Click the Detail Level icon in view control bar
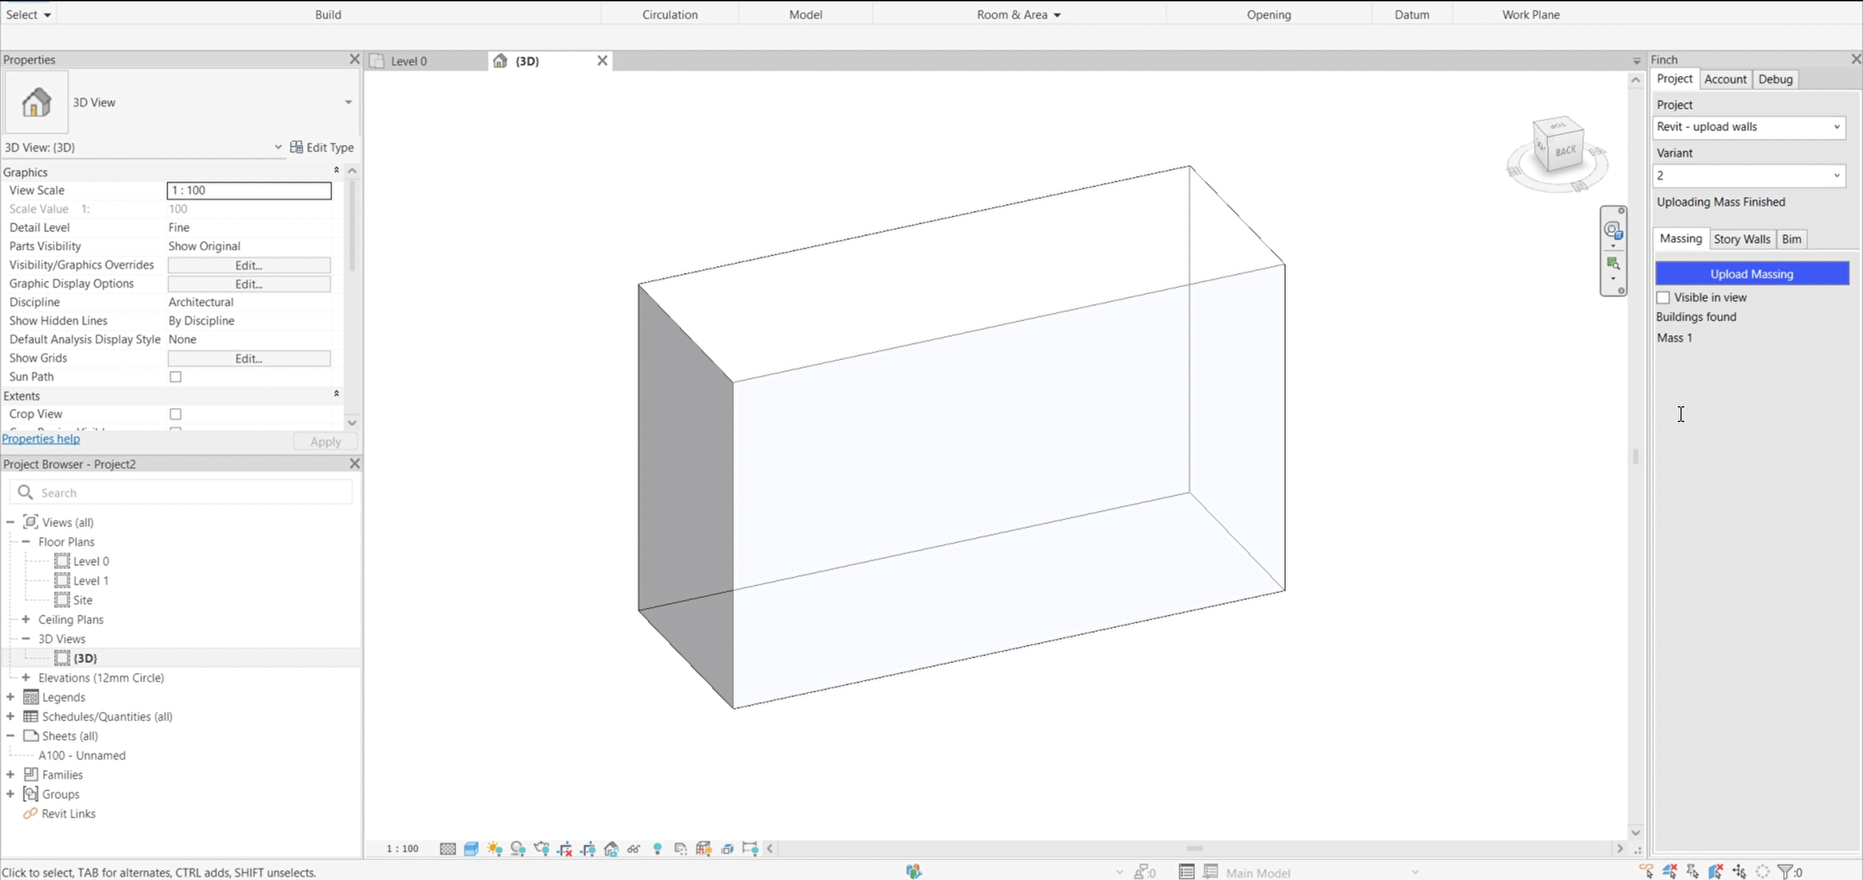Screen dimensions: 1863x880 coord(448,848)
